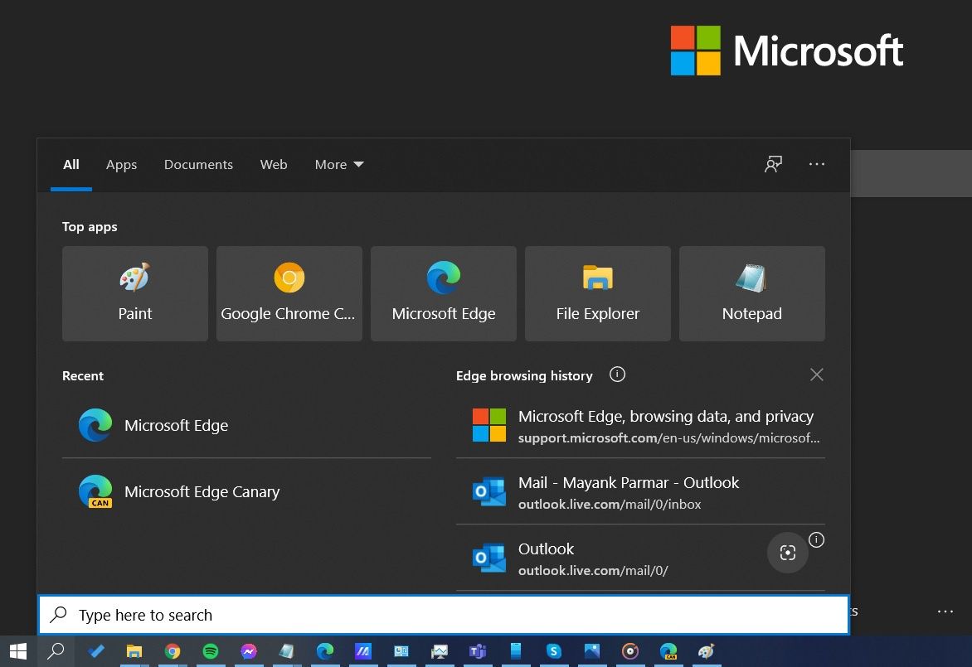Open Microsoft Edge Canary under Recent
Image resolution: width=972 pixels, height=667 pixels.
(x=202, y=491)
